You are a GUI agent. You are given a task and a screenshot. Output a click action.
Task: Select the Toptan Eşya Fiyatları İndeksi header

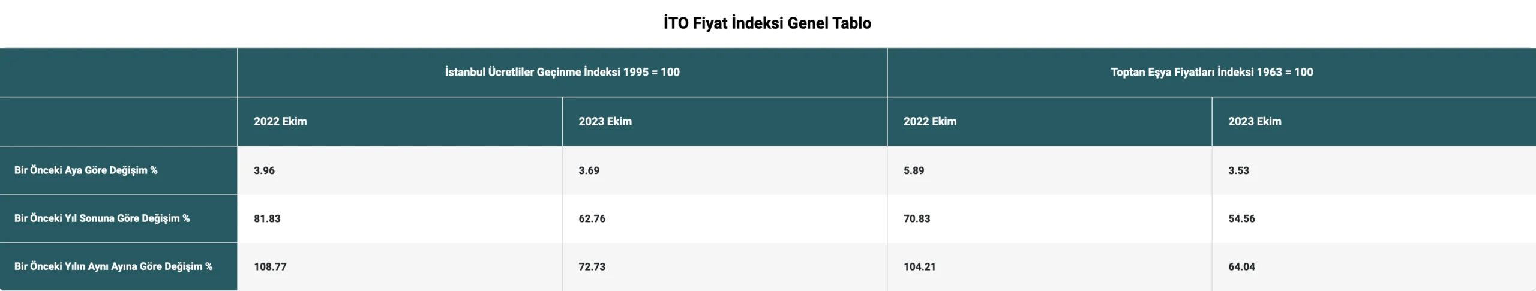(1211, 72)
